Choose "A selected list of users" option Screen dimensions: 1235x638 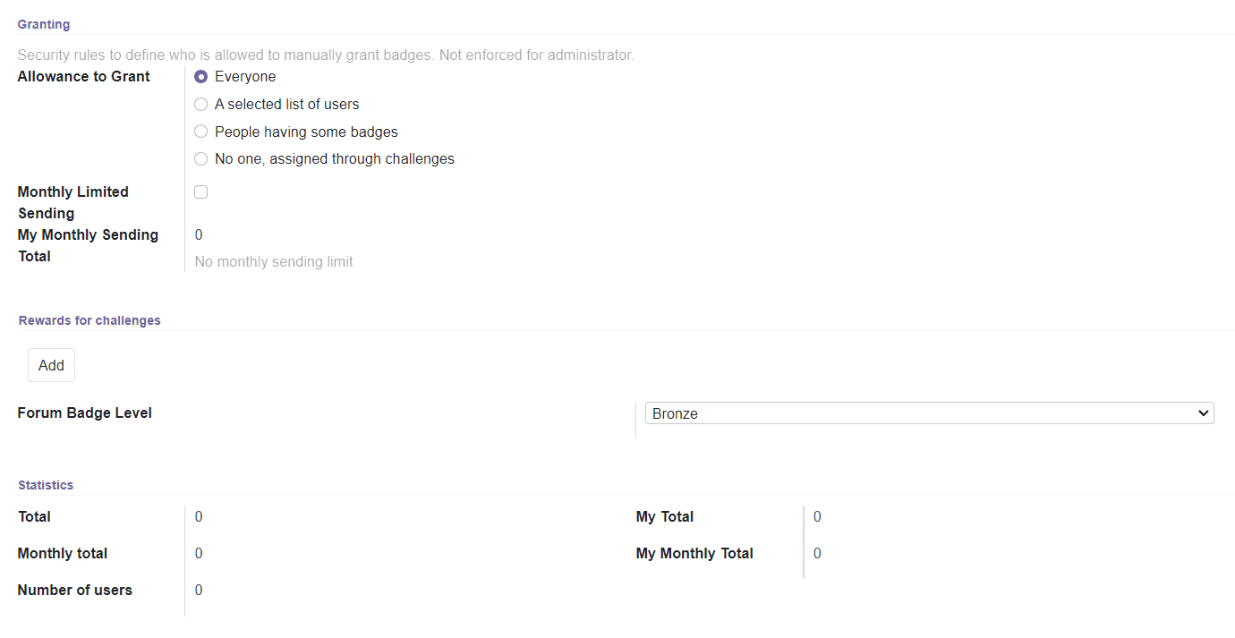click(201, 105)
